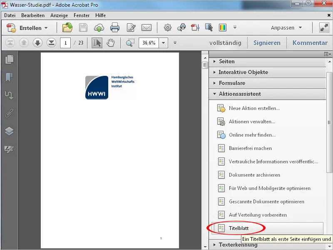Click the vollständig tools pane label
Screen dimensions: 333x250
(225, 43)
